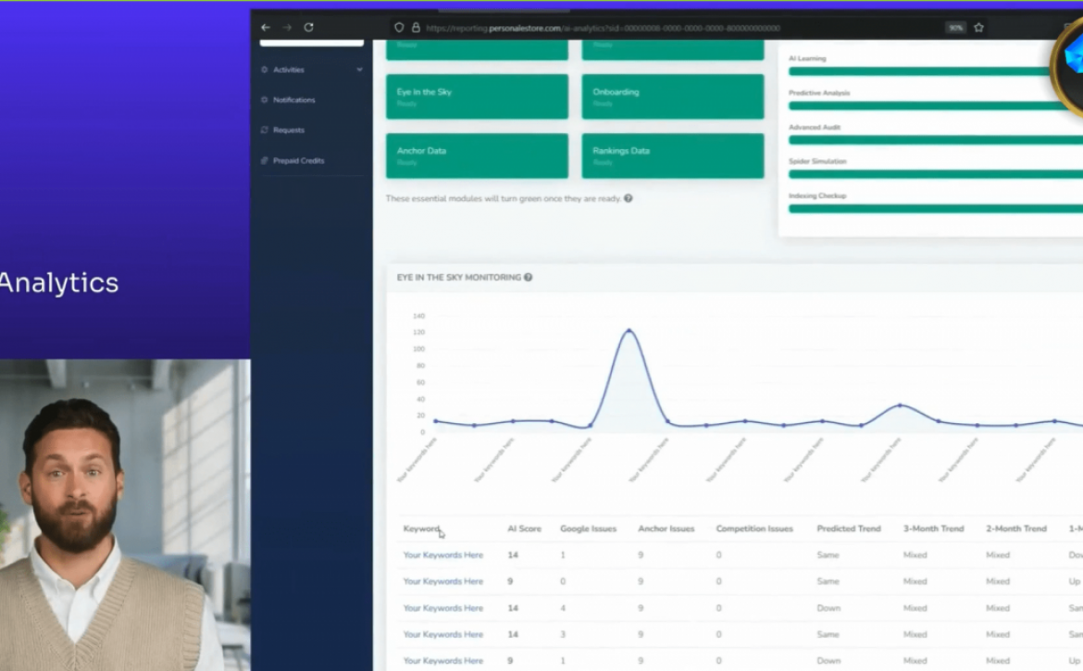Bookmark the page with the star icon
Viewport: 1083px width, 671px height.
coord(978,28)
